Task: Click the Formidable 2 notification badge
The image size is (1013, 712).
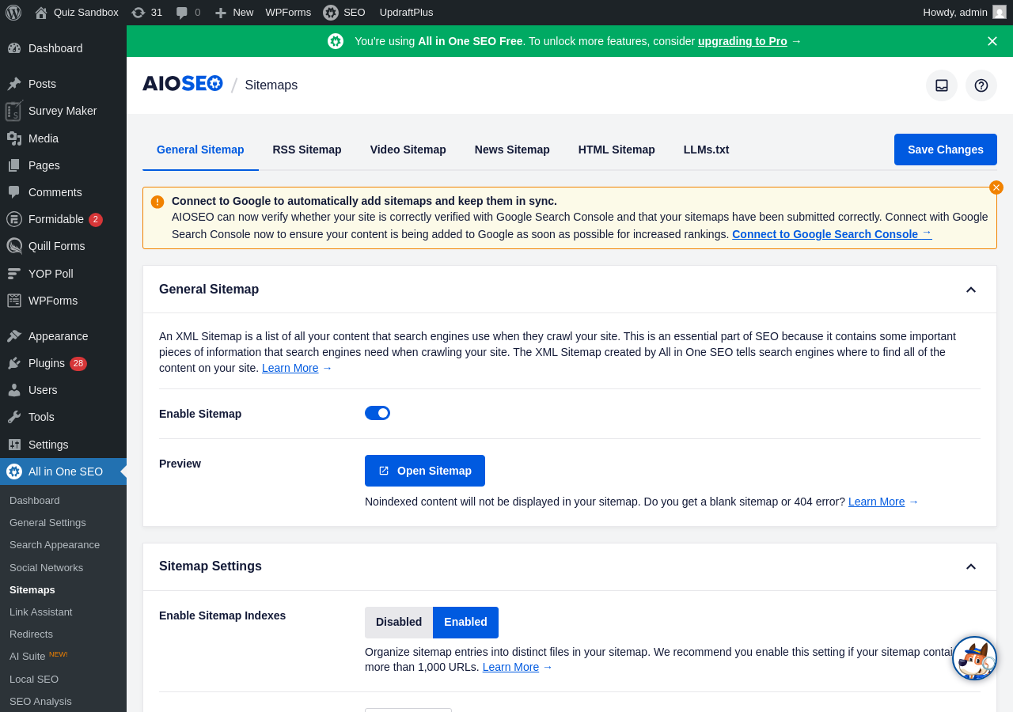Action: 96,220
